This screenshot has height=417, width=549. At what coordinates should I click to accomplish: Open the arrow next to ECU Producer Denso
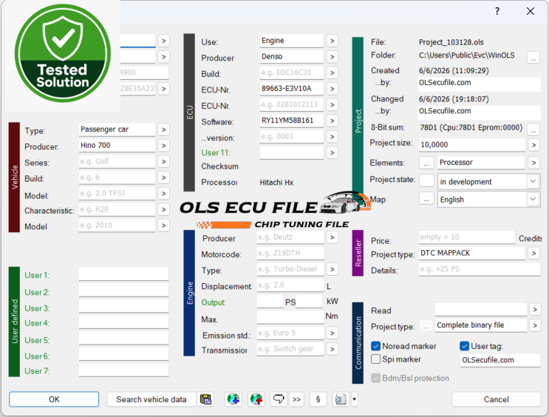(333, 57)
